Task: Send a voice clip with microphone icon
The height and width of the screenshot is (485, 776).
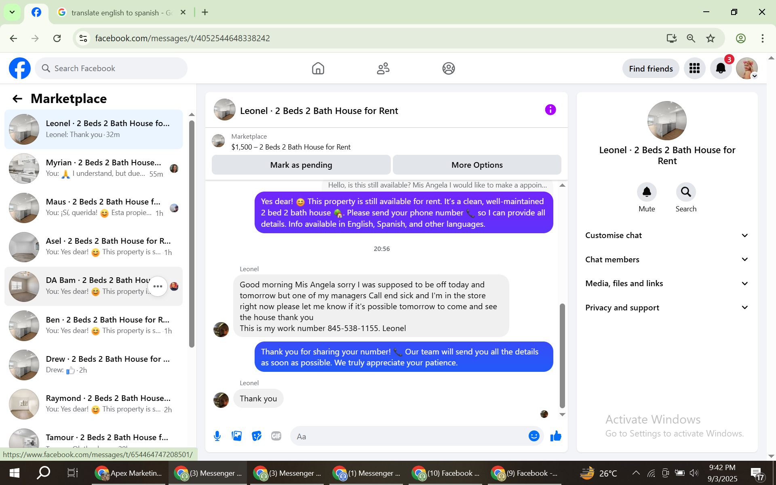Action: click(217, 436)
